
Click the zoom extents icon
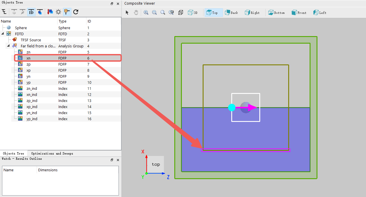click(x=171, y=12)
